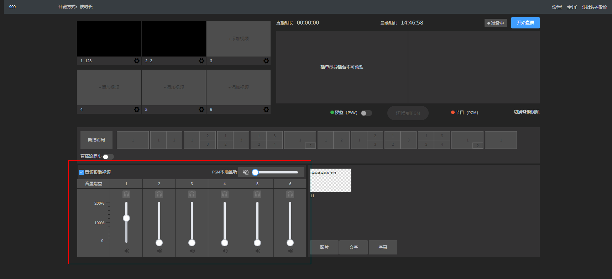Enable headphone monitoring on audio channel 4
Screen dimensions: 612x279
225,194
